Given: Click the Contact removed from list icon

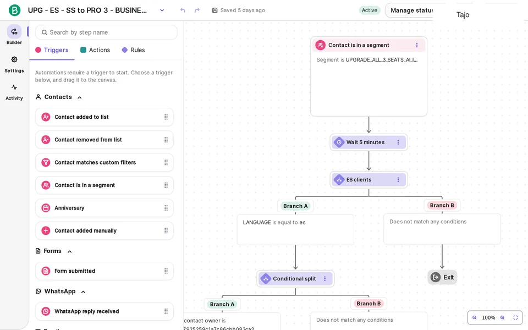Looking at the screenshot, I should [46, 140].
